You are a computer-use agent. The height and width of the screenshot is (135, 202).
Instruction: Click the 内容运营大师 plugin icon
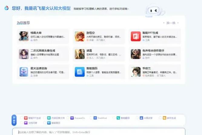49,118
